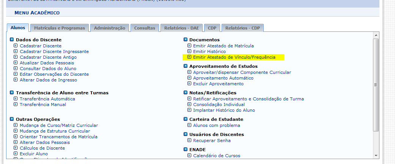Open Emitir Atestado de Vínculo/Frequência link
This screenshot has height=164, width=395.
(x=239, y=57)
